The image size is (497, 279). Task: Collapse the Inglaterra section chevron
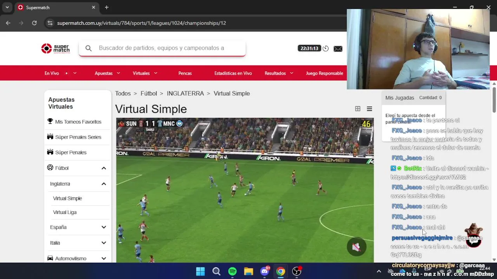pos(104,184)
